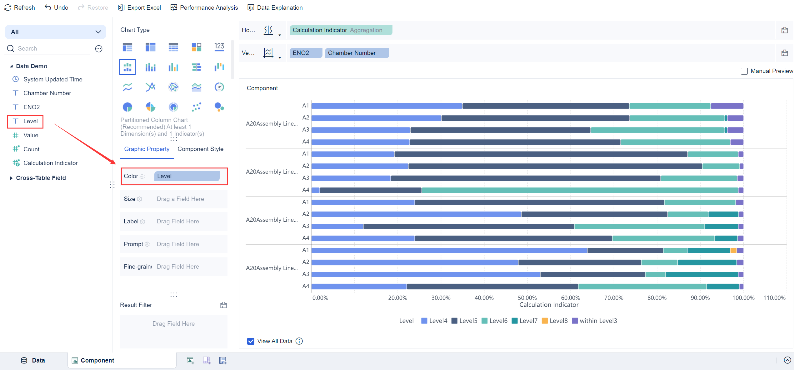Select the scatter plot chart icon
The height and width of the screenshot is (370, 794).
click(x=196, y=107)
